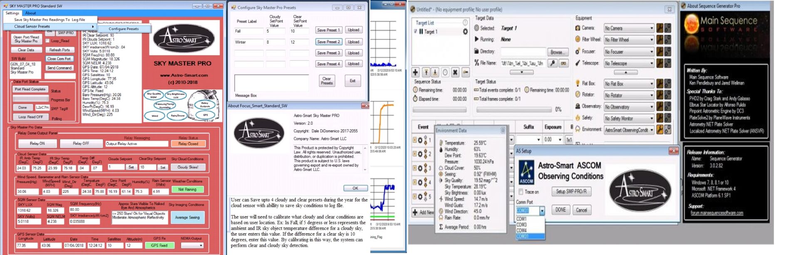Open gear options for event 5
Viewport: 799px width, 255px height.
click(420, 196)
